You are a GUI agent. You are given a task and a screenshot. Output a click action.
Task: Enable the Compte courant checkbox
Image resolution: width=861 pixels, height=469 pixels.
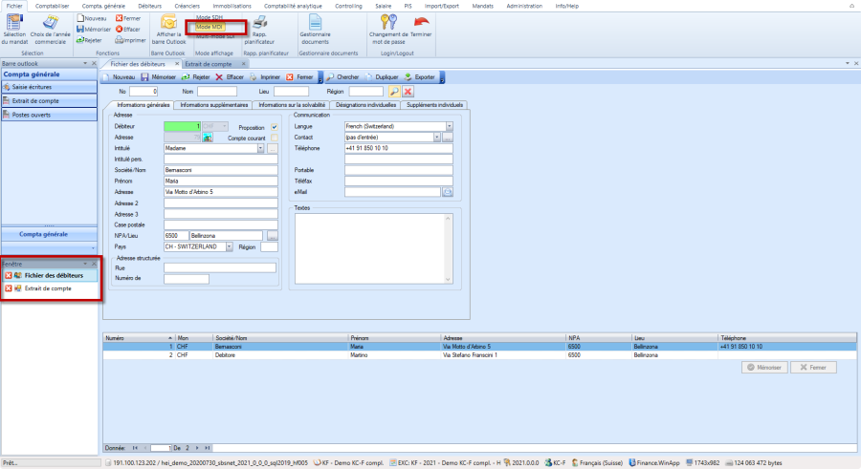click(274, 138)
